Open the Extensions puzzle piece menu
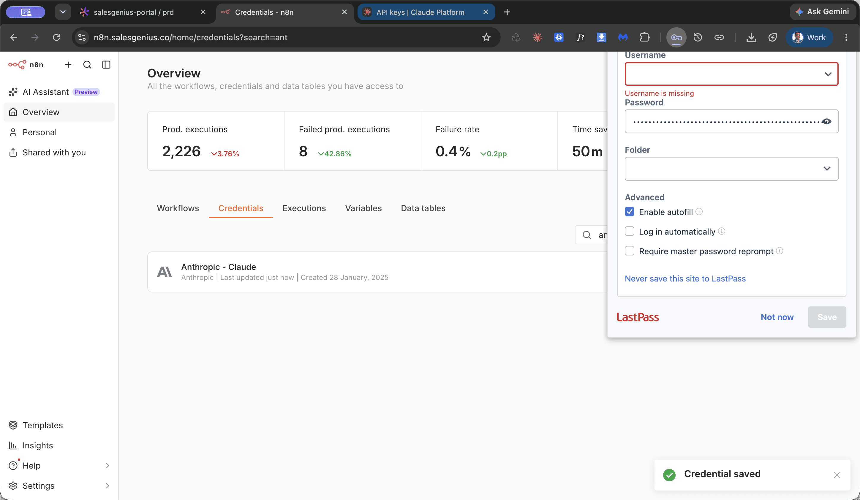Image resolution: width=860 pixels, height=500 pixels. 644,37
